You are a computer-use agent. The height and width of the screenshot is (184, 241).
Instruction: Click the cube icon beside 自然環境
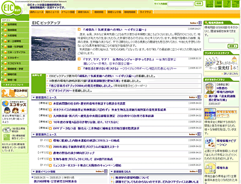5,25
